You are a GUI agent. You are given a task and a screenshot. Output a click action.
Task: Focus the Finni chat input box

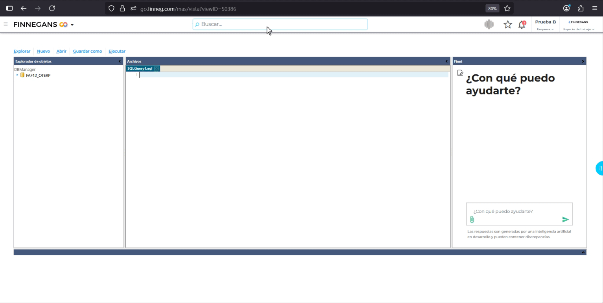[x=519, y=211]
